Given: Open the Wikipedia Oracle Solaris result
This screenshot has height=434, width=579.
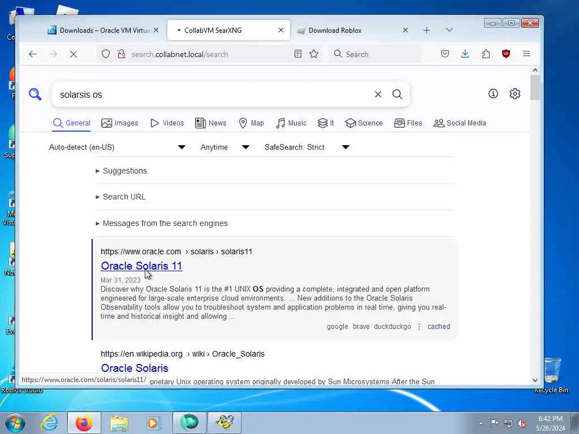Looking at the screenshot, I should point(135,368).
